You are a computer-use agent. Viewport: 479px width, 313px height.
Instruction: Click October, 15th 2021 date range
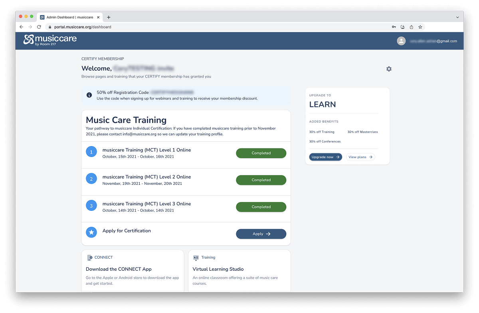(138, 157)
